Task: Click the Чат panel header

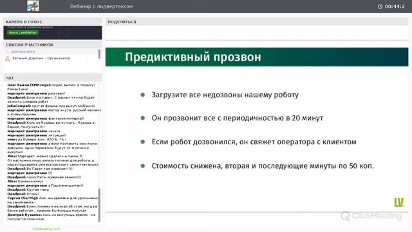Action: (x=53, y=78)
